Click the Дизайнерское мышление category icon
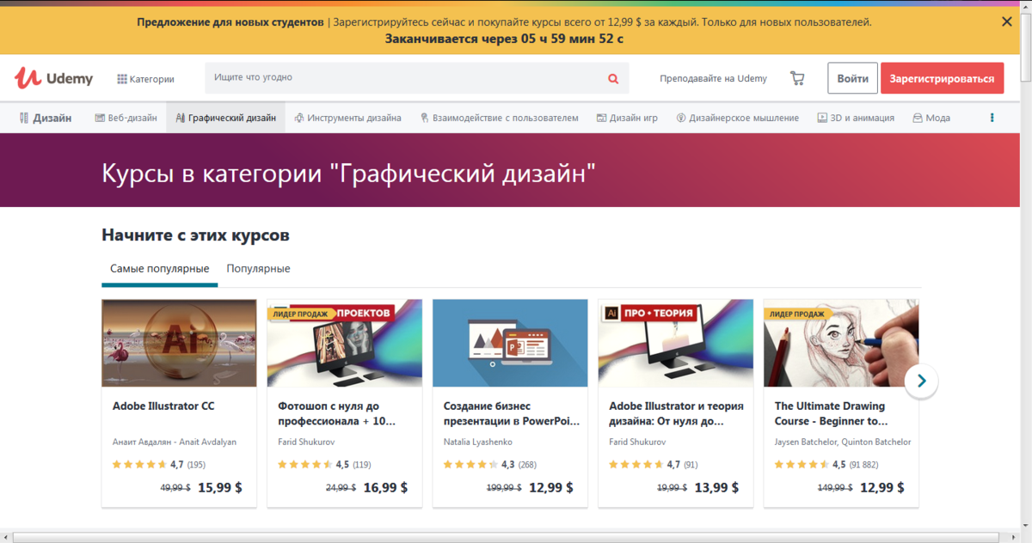This screenshot has width=1032, height=543. 679,118
